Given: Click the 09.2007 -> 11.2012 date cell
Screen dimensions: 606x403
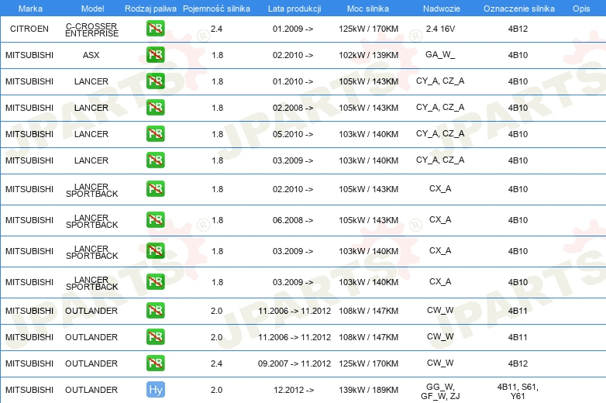Looking at the screenshot, I should pyautogui.click(x=294, y=363).
